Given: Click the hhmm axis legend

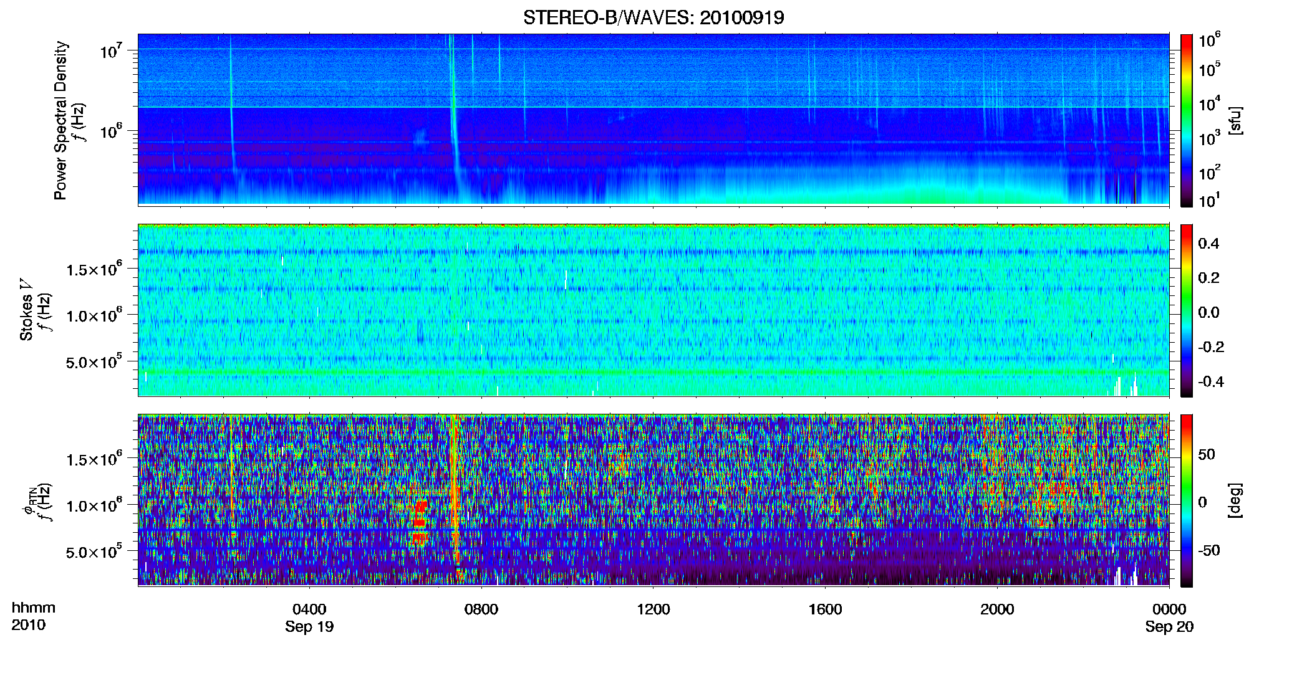Looking at the screenshot, I should tap(34, 608).
